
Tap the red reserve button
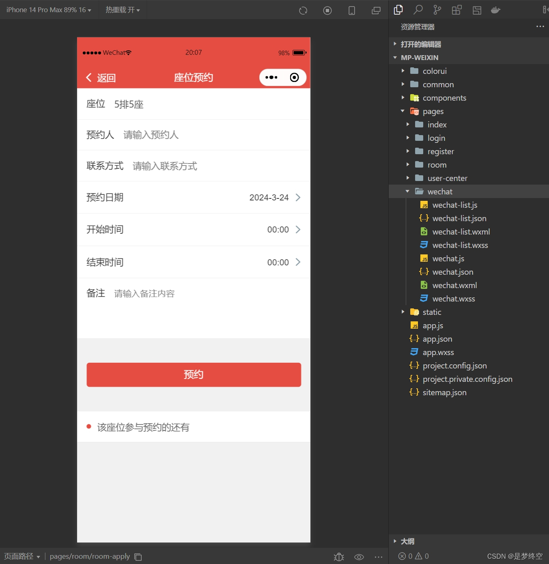click(x=194, y=375)
